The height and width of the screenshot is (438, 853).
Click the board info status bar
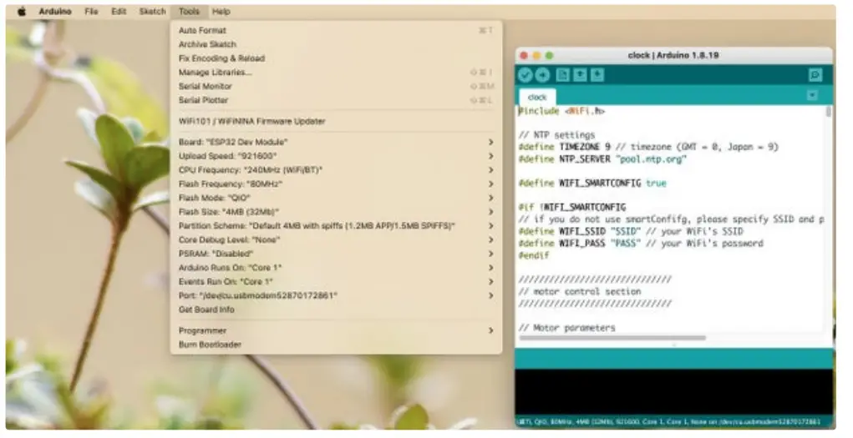(674, 421)
